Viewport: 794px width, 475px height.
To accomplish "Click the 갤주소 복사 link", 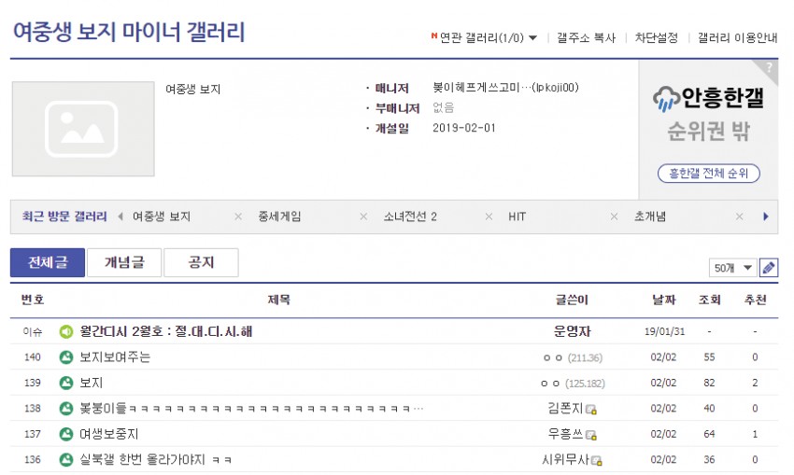I will [586, 38].
